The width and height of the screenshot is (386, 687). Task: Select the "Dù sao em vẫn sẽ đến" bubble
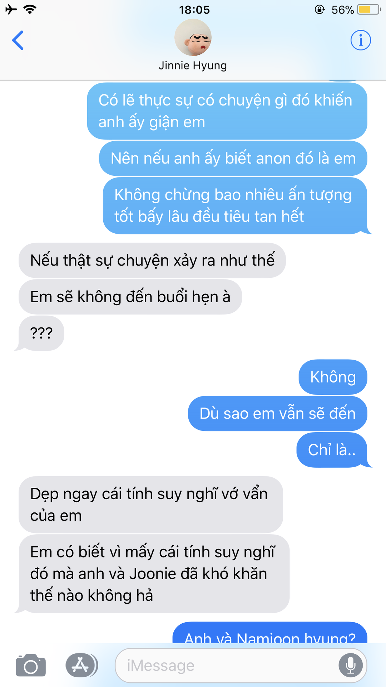(278, 414)
